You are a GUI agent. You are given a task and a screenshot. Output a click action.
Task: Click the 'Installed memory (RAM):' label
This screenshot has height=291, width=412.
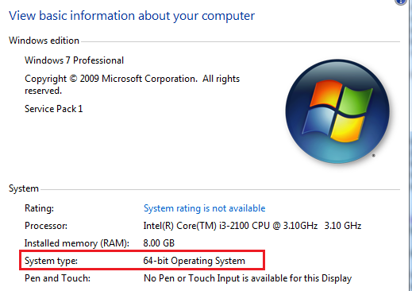point(77,243)
